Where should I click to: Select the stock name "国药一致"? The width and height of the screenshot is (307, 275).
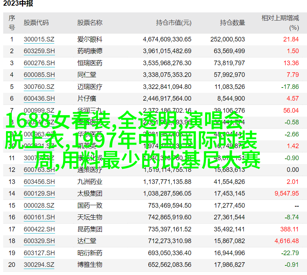click(x=90, y=206)
